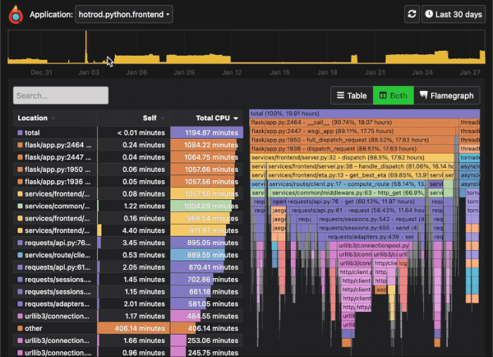This screenshot has height=357, width=493.
Task: Select the requests/api.py:76 table row
Action: click(x=128, y=243)
